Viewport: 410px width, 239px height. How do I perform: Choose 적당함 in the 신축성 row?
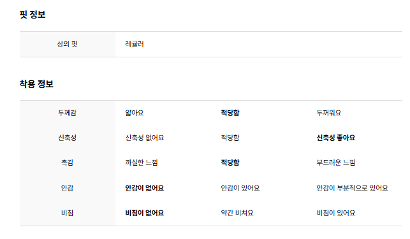tap(230, 138)
